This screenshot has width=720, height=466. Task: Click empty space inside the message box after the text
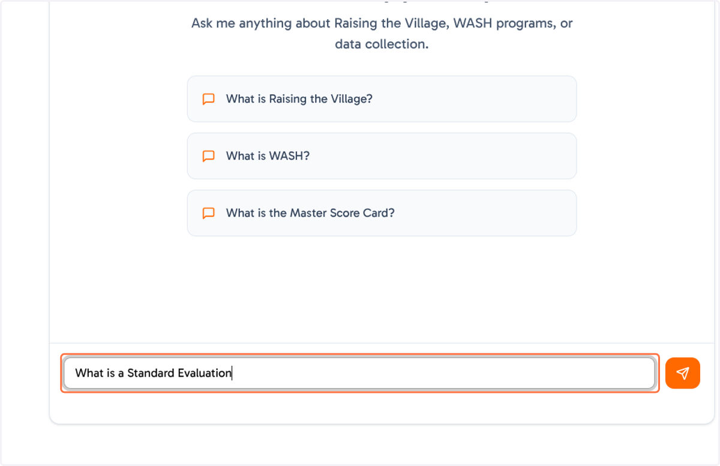coord(444,373)
